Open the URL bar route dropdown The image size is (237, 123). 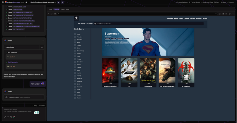point(216,14)
